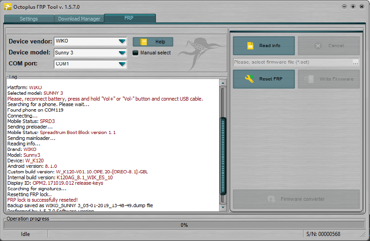370x241 pixels.
Task: Click the COM1 port combo box text
Action: [x=62, y=64]
